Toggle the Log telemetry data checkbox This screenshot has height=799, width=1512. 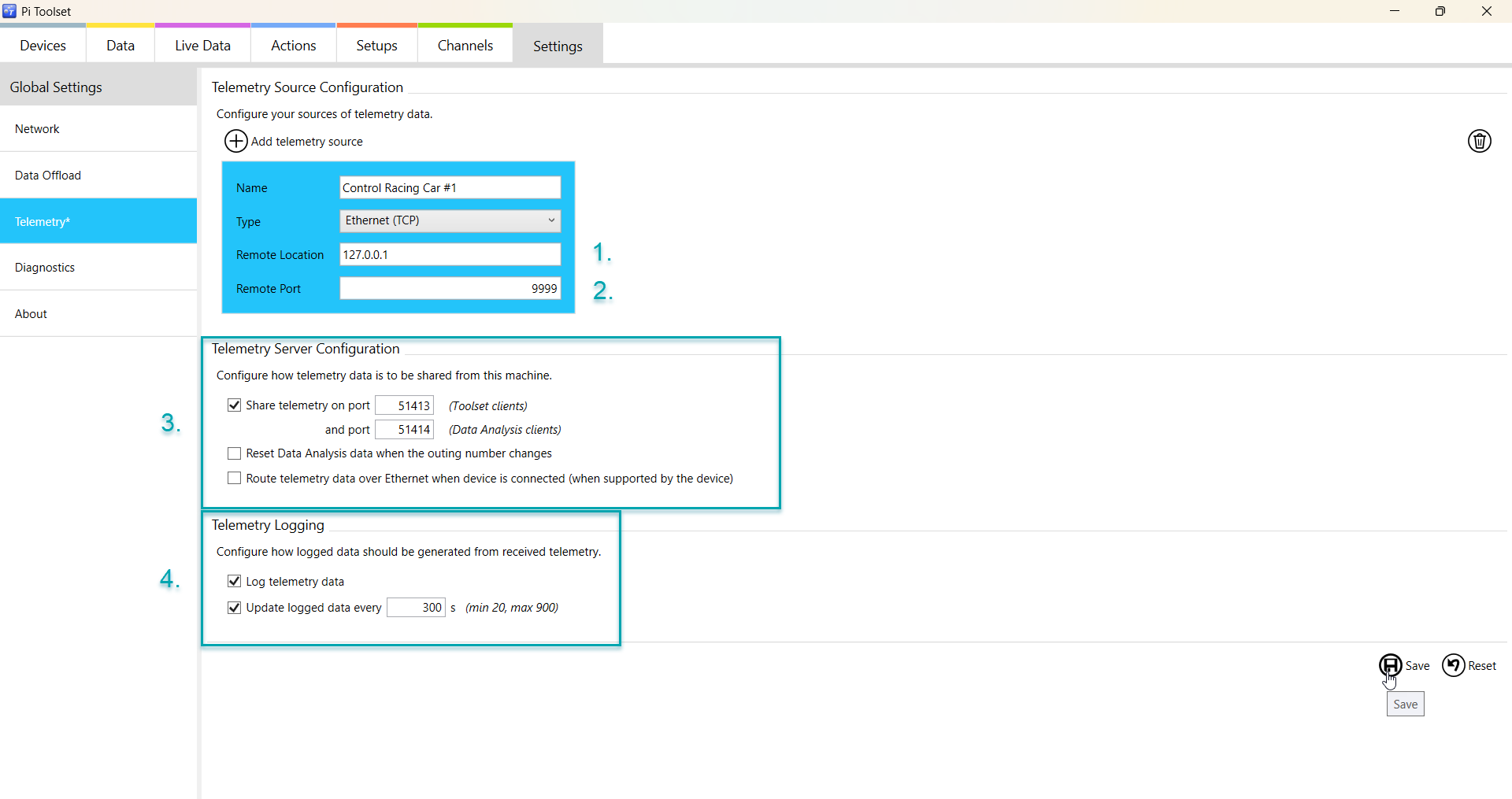(234, 581)
